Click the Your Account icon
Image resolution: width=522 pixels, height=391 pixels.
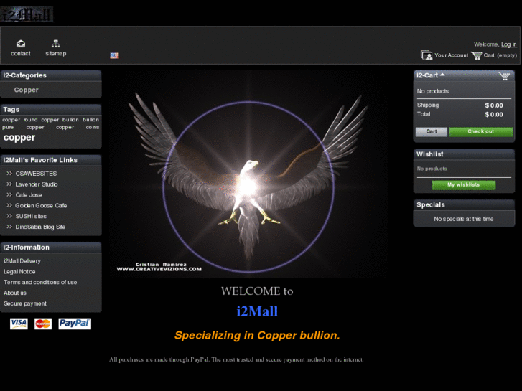427,55
